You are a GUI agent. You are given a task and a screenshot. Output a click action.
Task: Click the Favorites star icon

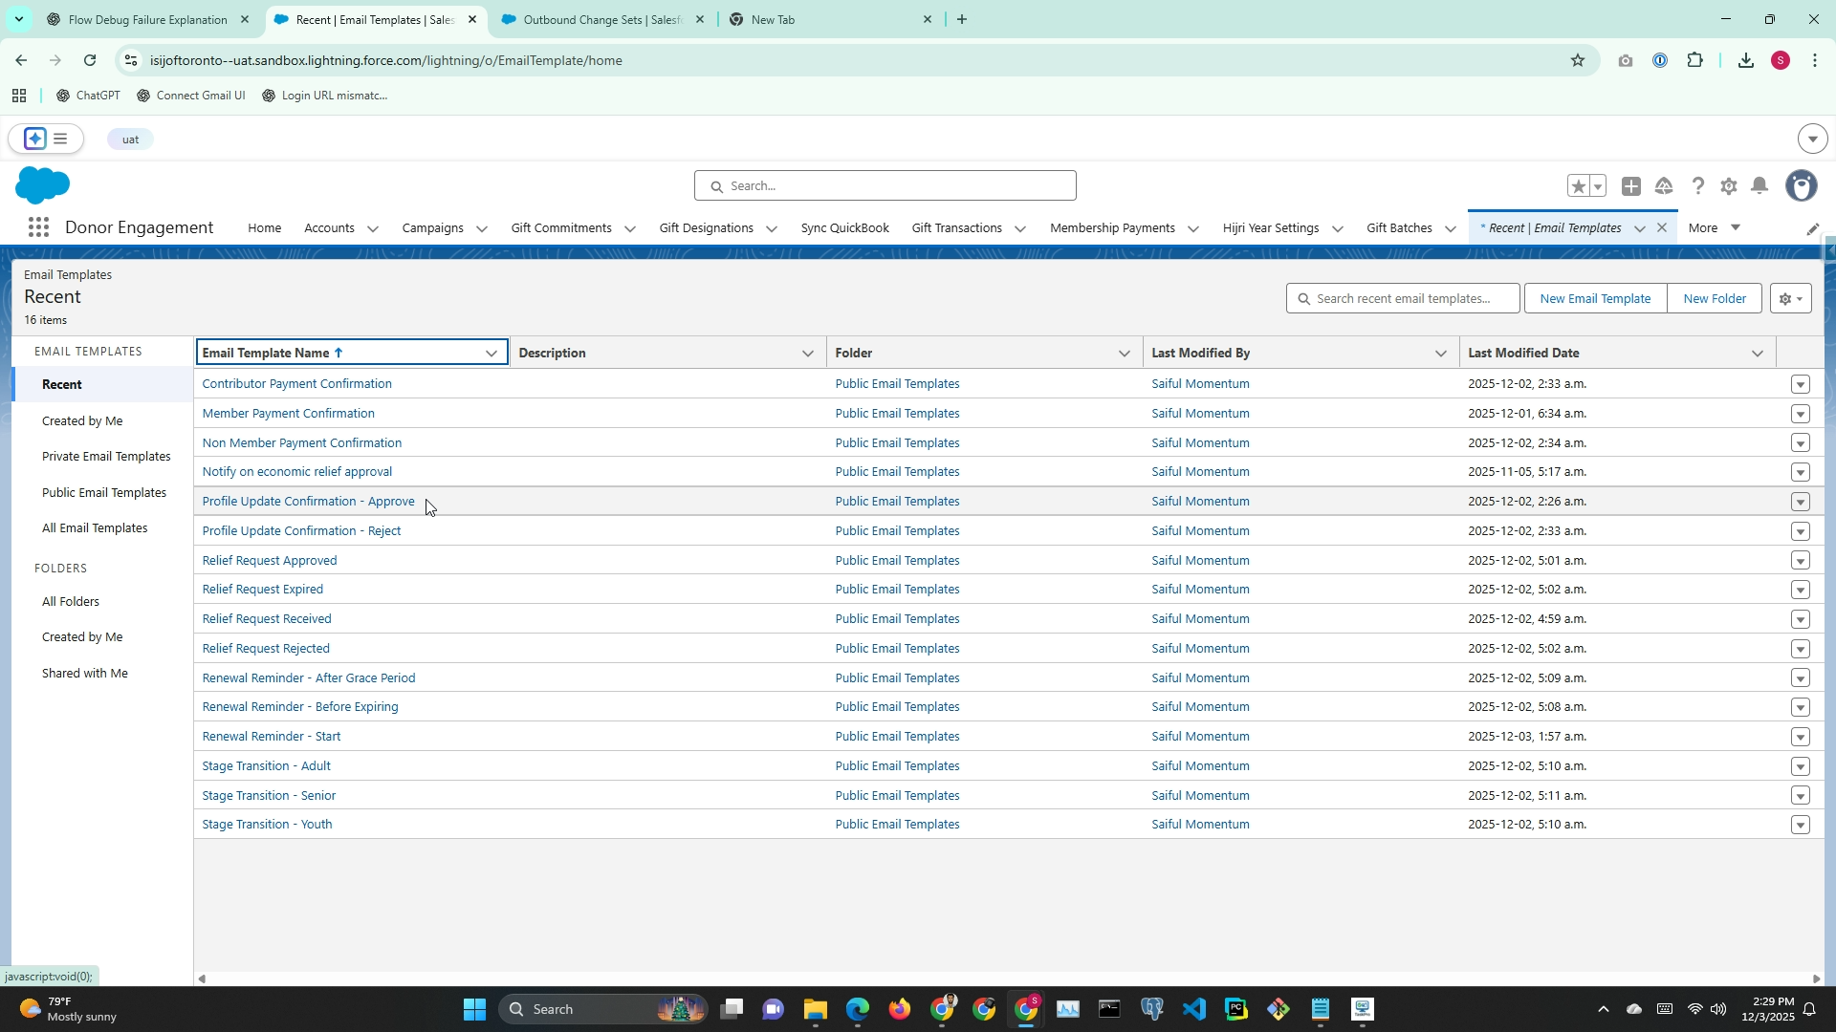[1578, 186]
